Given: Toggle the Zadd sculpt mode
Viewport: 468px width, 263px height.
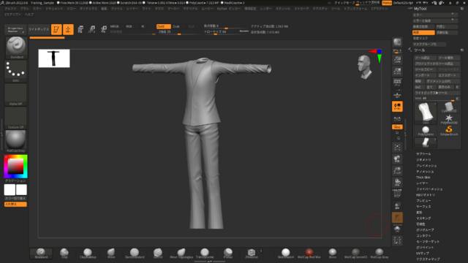Looking at the screenshot, I should point(164,26).
